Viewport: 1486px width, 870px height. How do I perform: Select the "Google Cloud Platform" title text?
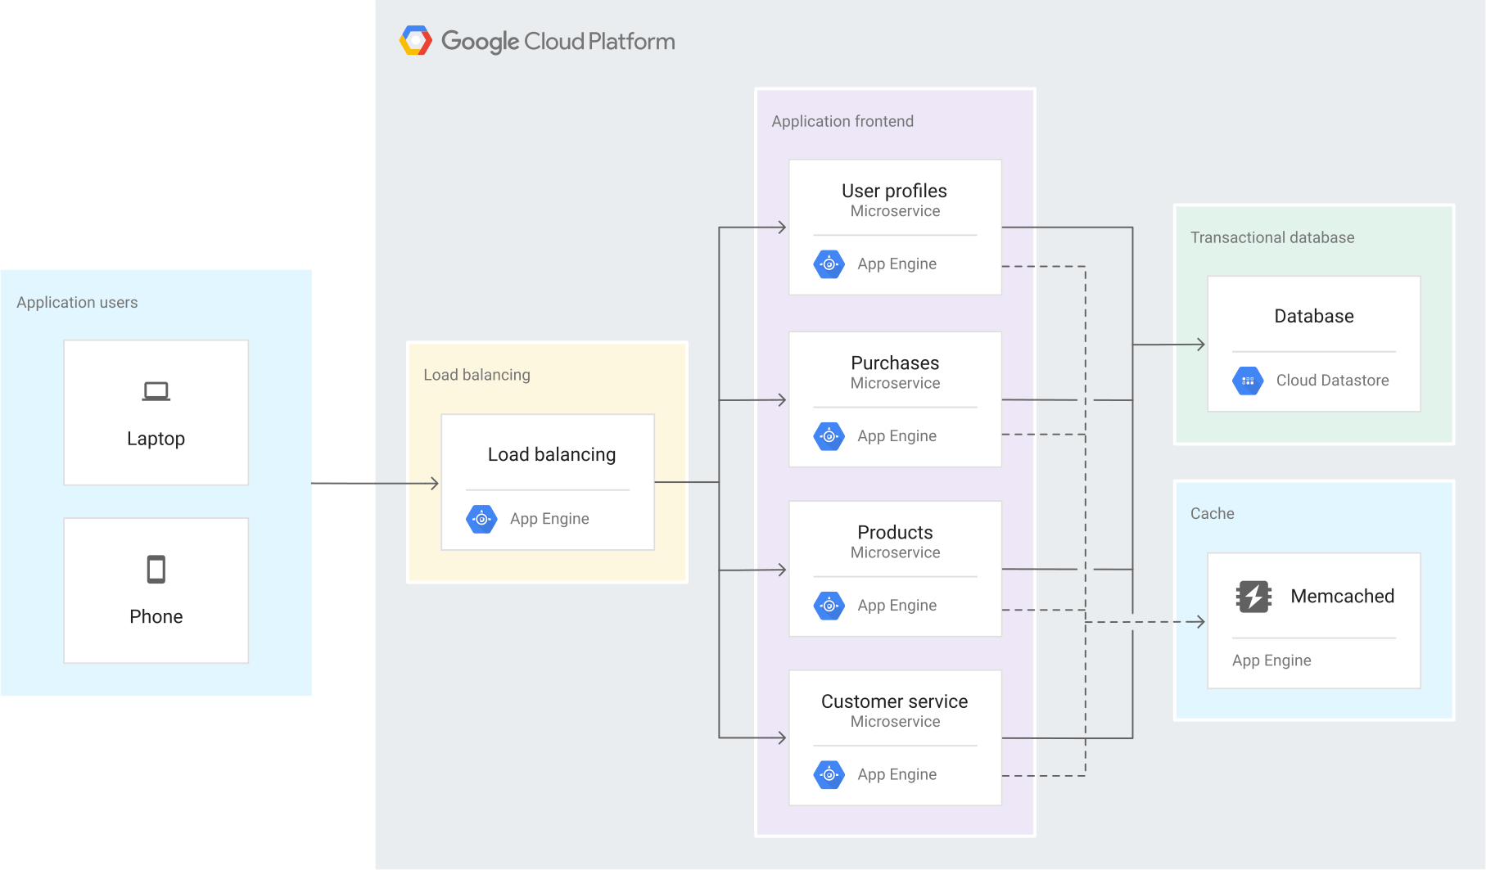pyautogui.click(x=558, y=41)
